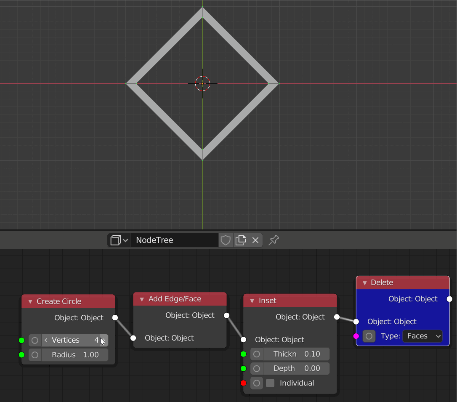457x402 pixels.
Task: Open the Type dropdown showing Faces
Action: [x=422, y=336]
